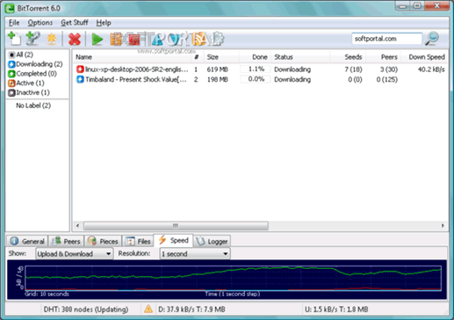Switch to the Files tab
Screen dimensions: 454x320
pyautogui.click(x=138, y=241)
